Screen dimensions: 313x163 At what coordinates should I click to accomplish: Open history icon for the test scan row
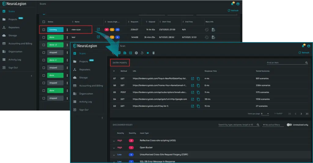click(207, 37)
